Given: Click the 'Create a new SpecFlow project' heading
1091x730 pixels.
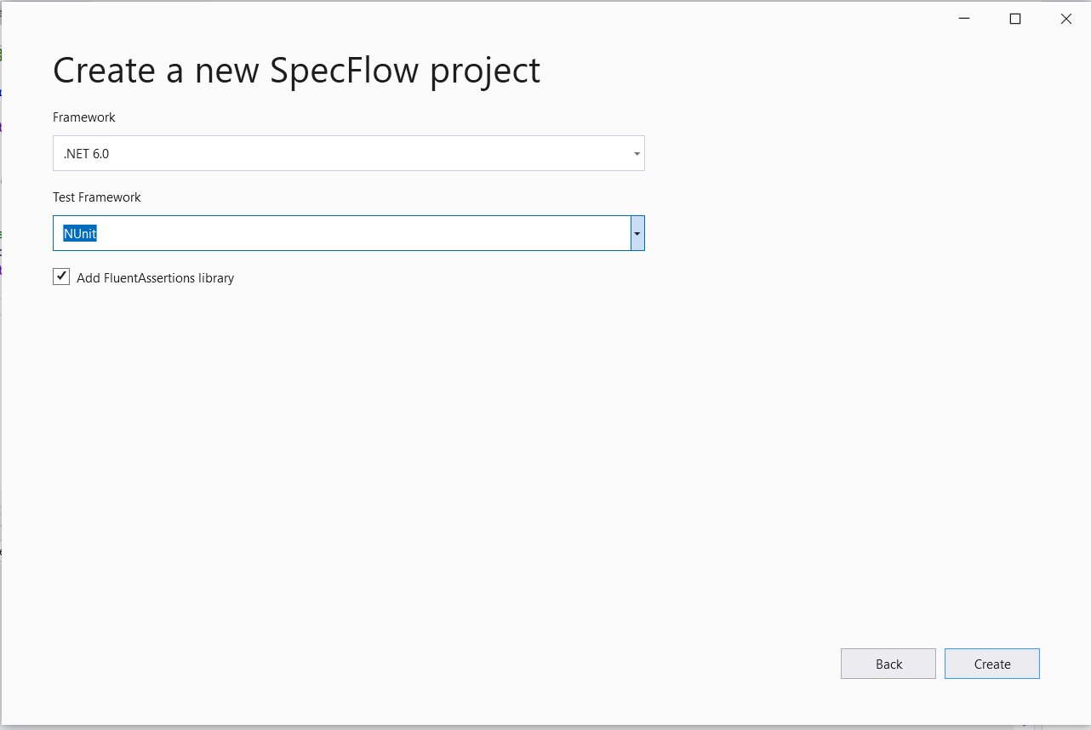Looking at the screenshot, I should point(296,71).
